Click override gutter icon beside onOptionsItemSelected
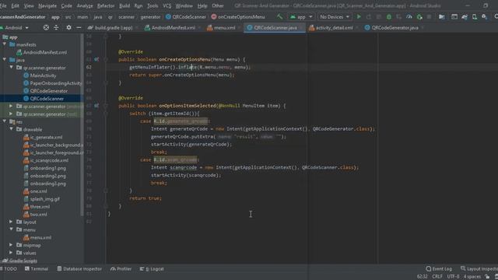The width and height of the screenshot is (498, 280). (96, 106)
